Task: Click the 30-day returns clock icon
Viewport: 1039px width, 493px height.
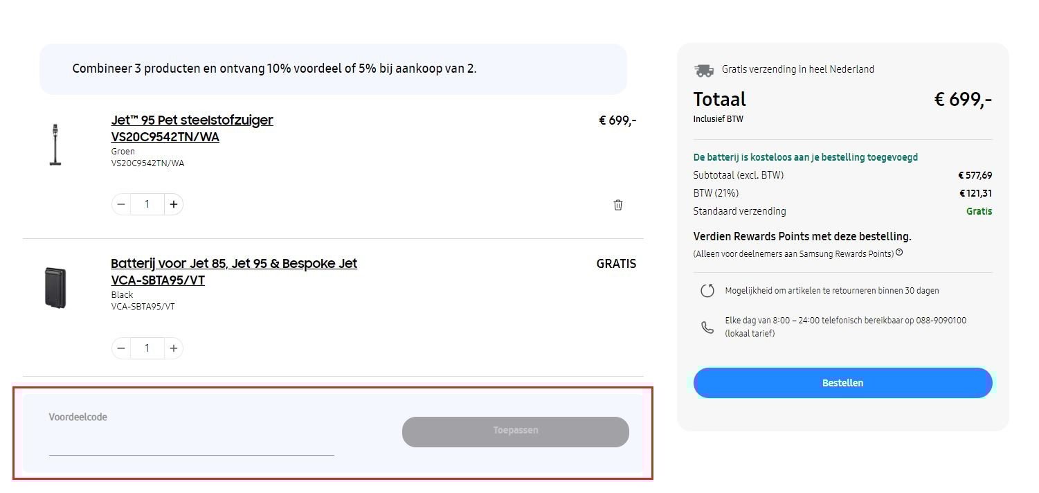Action: click(x=707, y=290)
